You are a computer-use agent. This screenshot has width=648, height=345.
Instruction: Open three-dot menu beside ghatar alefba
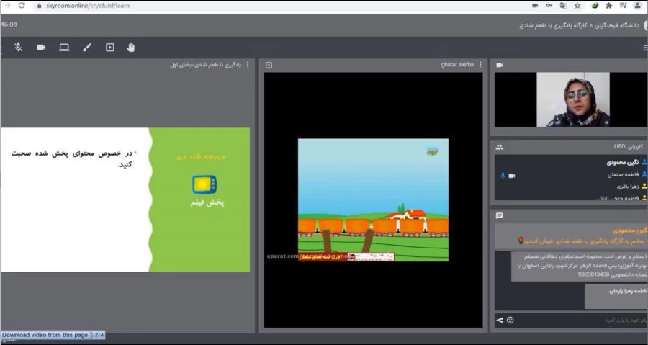(x=480, y=65)
